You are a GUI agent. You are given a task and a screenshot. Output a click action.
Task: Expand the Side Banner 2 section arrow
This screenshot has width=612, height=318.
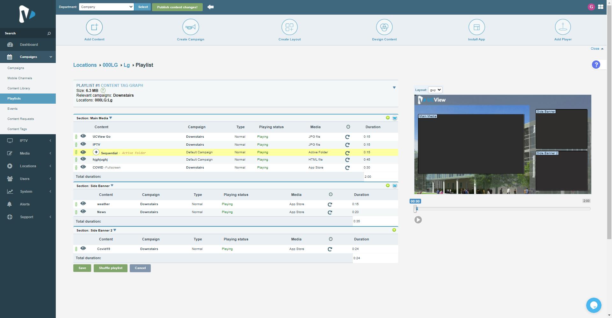coord(115,230)
